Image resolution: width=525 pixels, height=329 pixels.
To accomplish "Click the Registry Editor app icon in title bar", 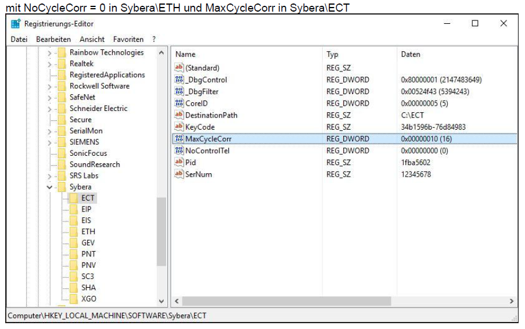I will point(16,24).
